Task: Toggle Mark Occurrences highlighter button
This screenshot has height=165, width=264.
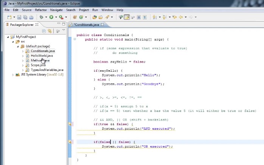Action: click(127, 17)
